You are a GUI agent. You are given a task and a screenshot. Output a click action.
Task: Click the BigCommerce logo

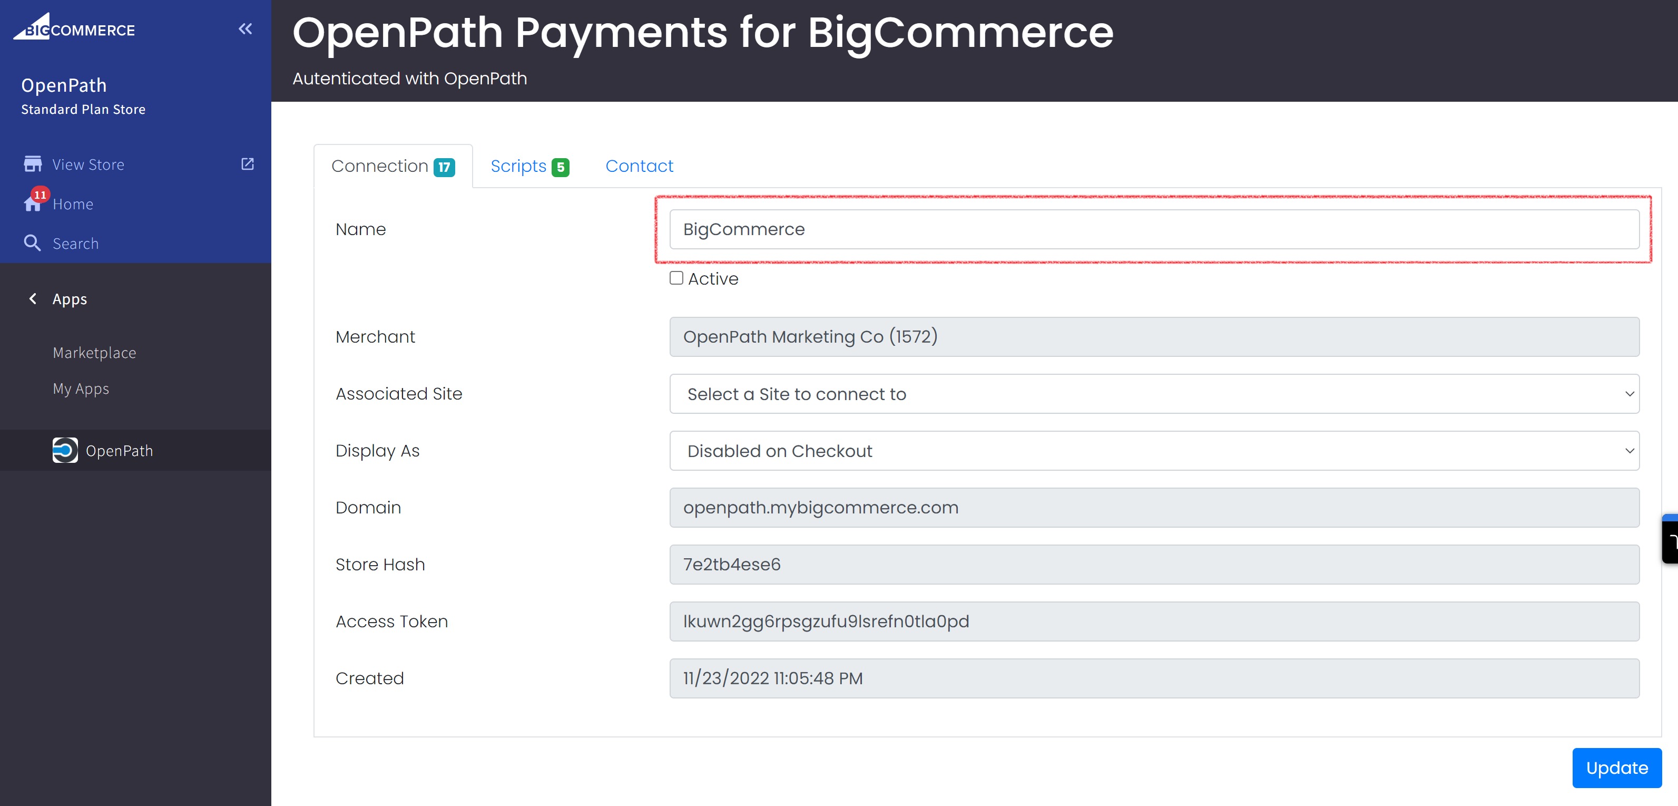[74, 27]
